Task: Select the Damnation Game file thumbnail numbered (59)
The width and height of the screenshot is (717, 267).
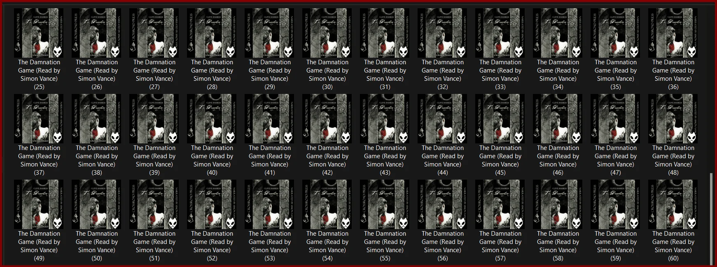Action: (x=616, y=204)
